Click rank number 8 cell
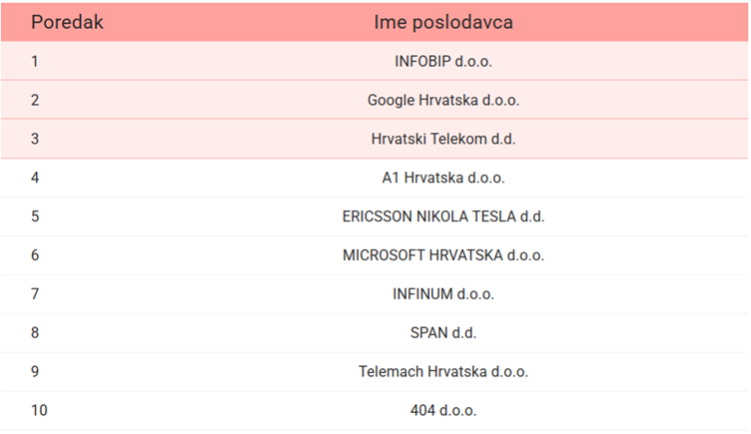751x434 pixels. coord(35,332)
